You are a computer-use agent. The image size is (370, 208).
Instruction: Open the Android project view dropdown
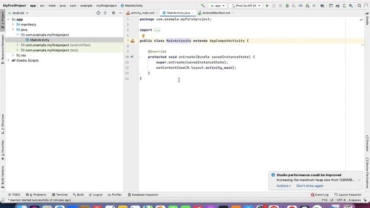[x=18, y=13]
